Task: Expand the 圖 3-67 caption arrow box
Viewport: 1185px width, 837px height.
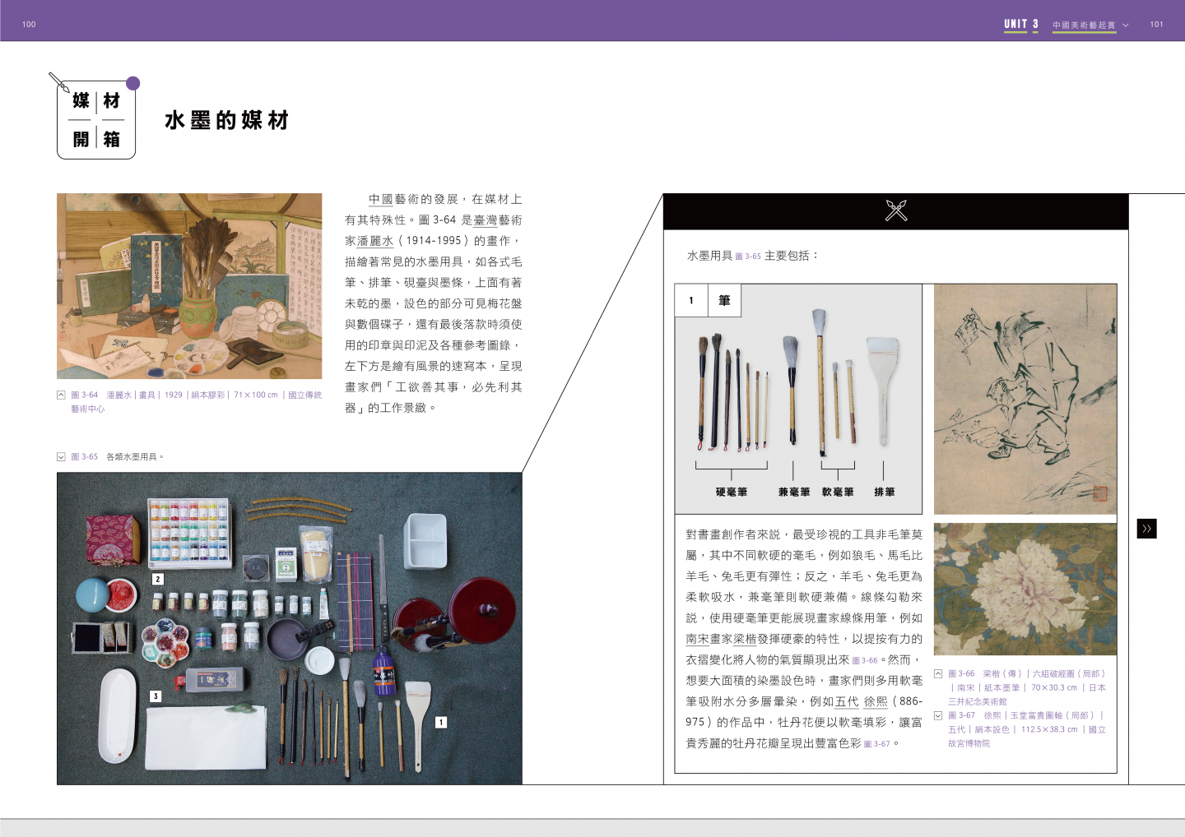Action: pos(938,715)
